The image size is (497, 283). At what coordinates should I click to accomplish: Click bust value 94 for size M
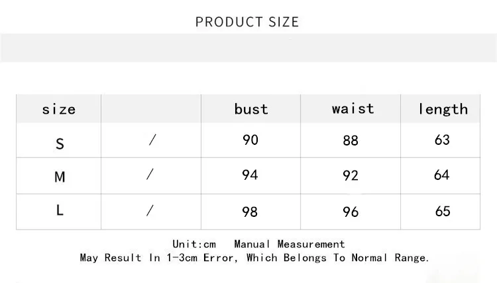(250, 175)
